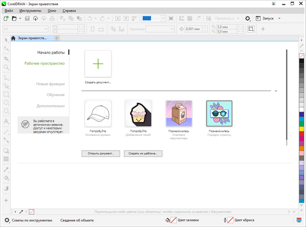Screen dimensions: 306x227
Task: Select the Crop tool in the toolbox
Action: click(x=6, y=58)
